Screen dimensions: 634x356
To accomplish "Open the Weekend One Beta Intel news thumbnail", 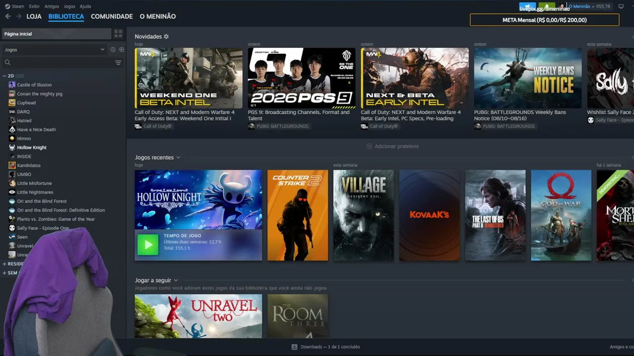I will pos(189,78).
